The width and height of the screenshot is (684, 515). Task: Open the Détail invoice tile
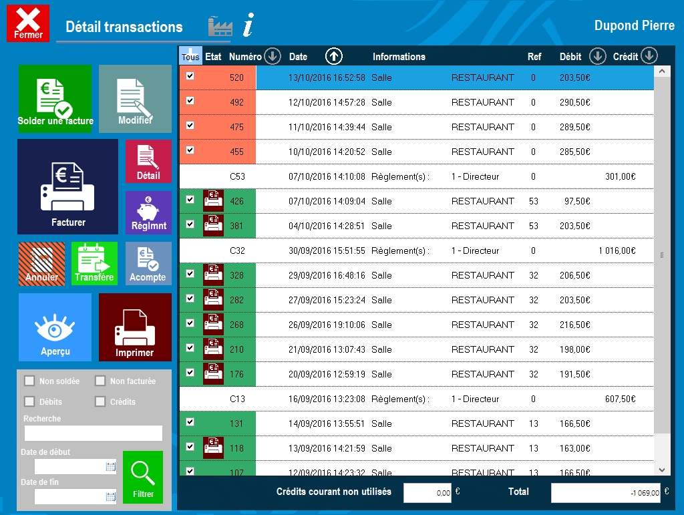[x=148, y=161]
